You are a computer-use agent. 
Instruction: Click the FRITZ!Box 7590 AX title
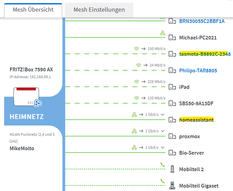(31, 70)
